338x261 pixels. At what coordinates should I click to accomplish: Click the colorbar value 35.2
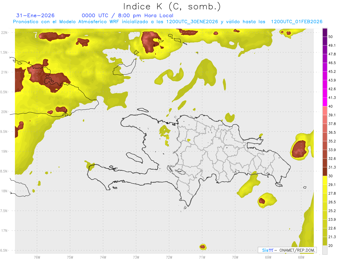click(332, 141)
